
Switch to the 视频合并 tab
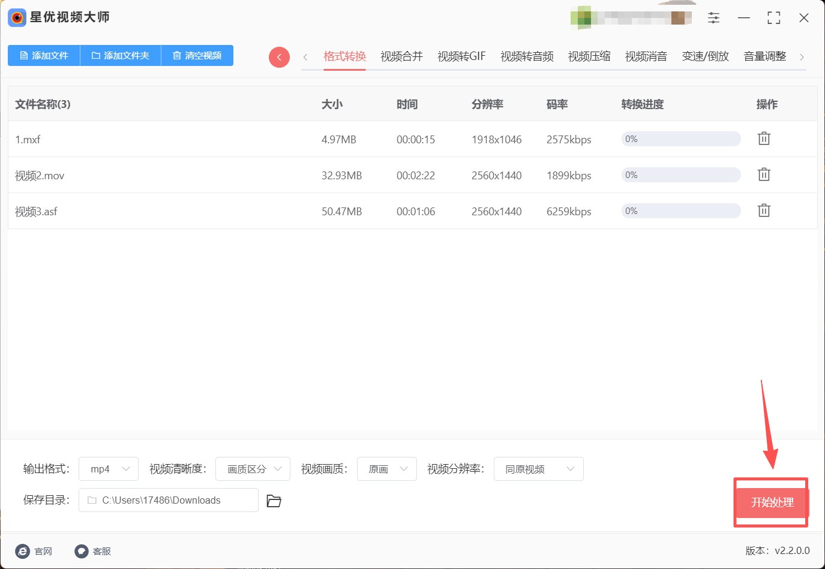point(401,56)
